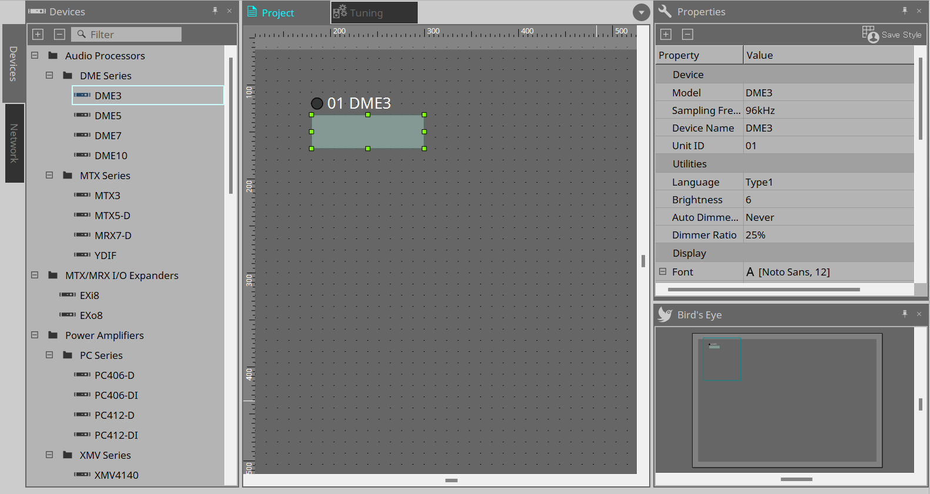Viewport: 930px width, 494px height.
Task: Select the DME3 device in tree
Action: point(147,95)
